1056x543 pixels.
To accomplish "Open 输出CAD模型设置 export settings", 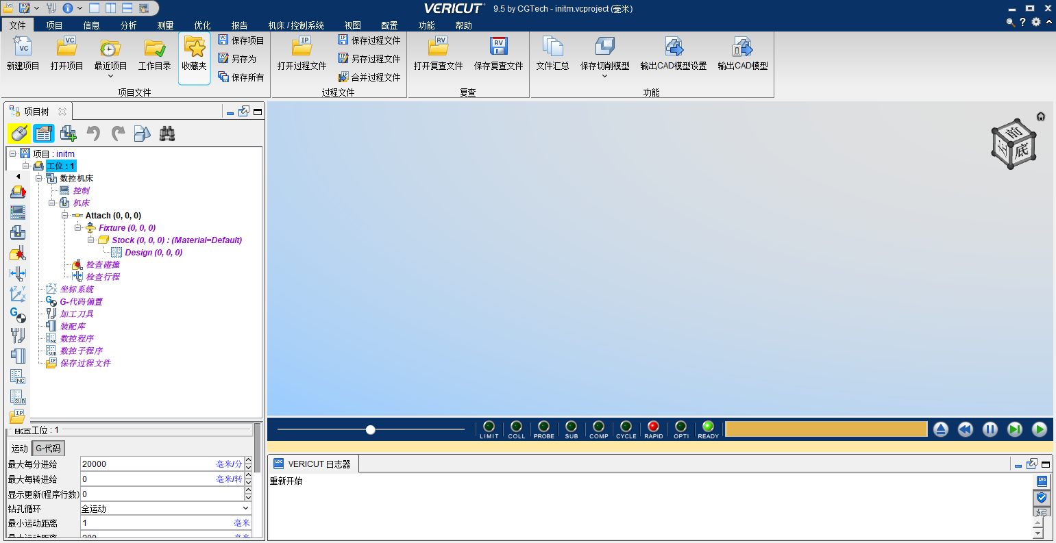I will coord(674,53).
